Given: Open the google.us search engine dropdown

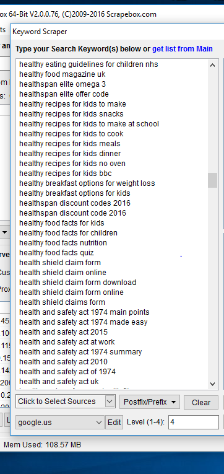Looking at the screenshot, I should pyautogui.click(x=60, y=423).
